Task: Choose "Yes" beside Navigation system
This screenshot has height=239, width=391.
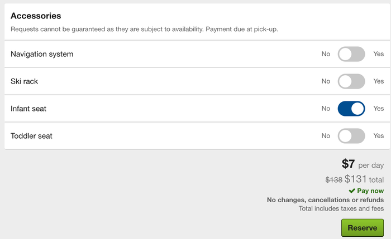Action: [378, 54]
